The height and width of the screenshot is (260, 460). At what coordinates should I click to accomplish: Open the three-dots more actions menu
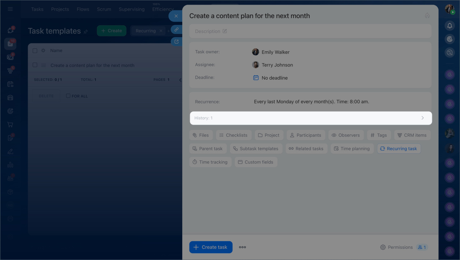tap(243, 247)
